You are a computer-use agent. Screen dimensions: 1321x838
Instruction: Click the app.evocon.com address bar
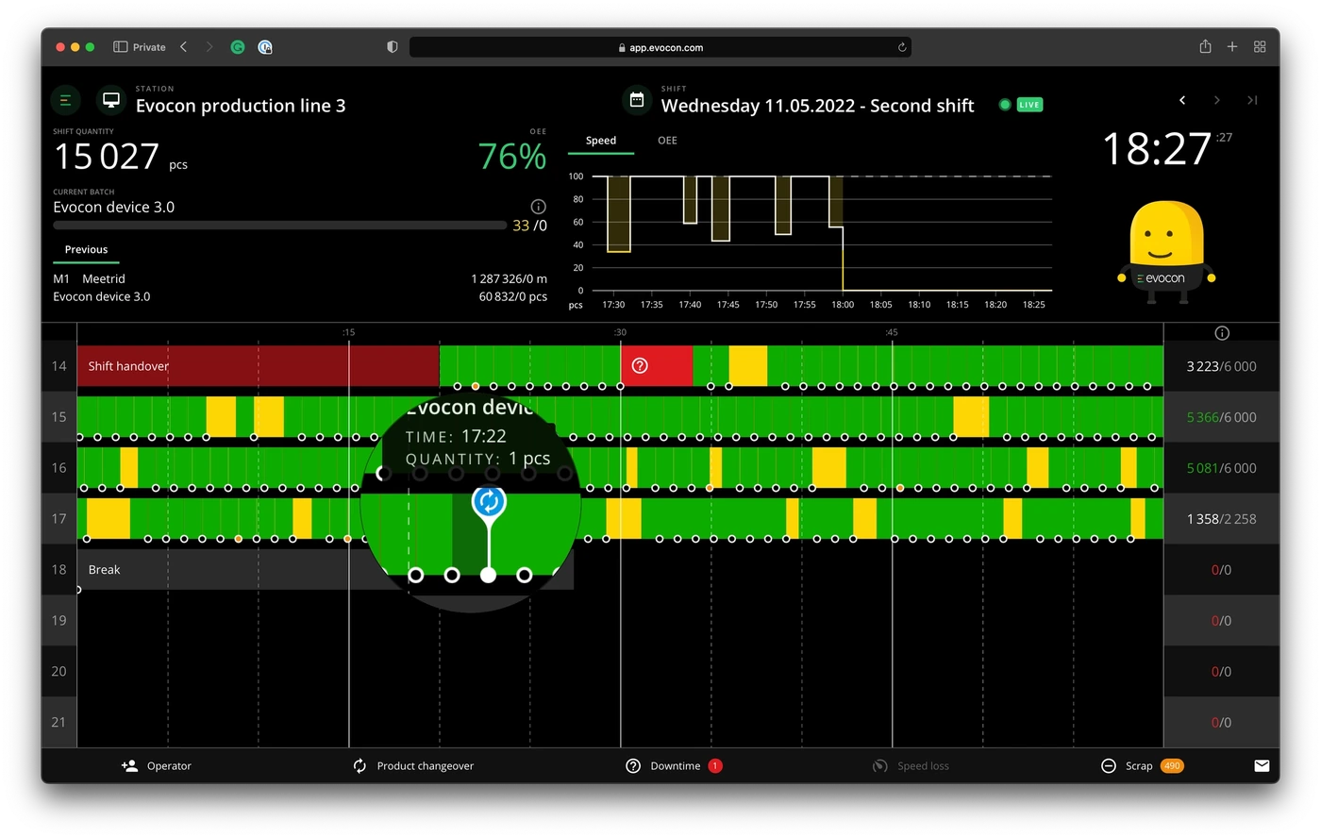point(660,47)
